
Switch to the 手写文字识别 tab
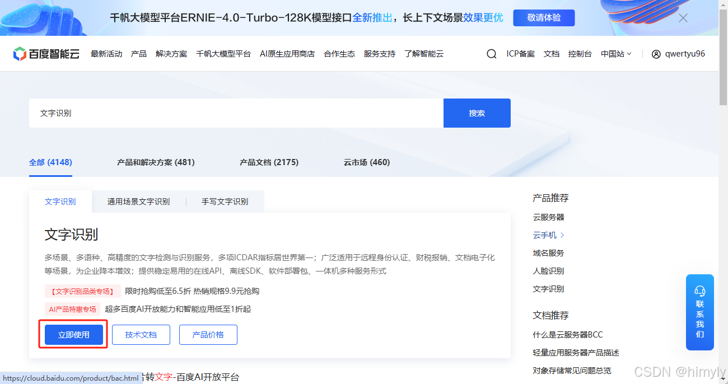[x=225, y=202]
